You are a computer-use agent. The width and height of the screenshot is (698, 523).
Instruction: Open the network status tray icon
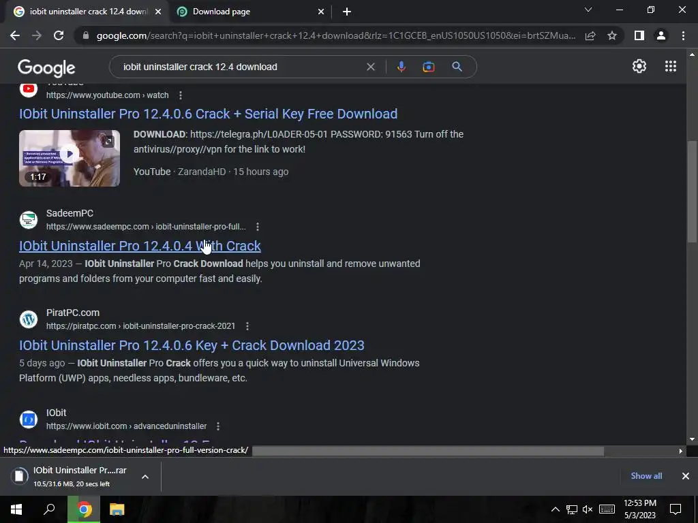pos(572,509)
